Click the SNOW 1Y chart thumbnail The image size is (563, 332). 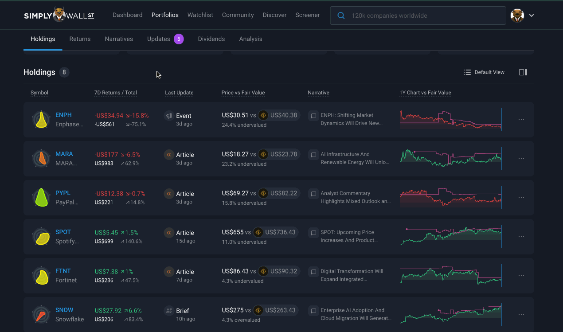pos(451,314)
